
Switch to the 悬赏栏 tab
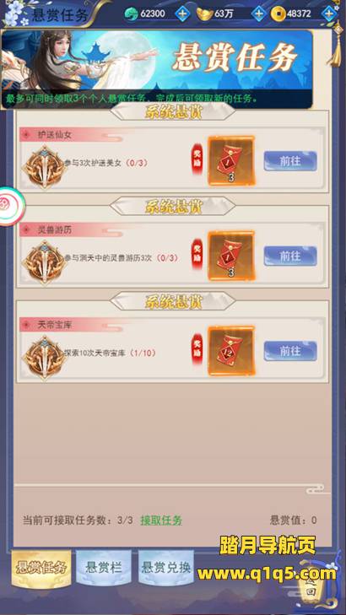(104, 568)
